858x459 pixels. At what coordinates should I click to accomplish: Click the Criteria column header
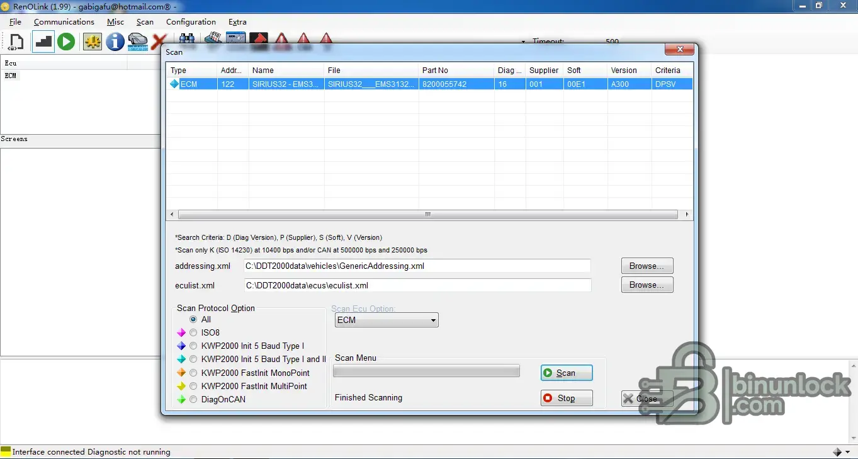(x=672, y=70)
